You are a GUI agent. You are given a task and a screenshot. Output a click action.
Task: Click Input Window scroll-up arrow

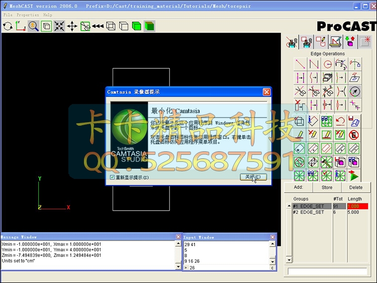[x=272, y=244]
